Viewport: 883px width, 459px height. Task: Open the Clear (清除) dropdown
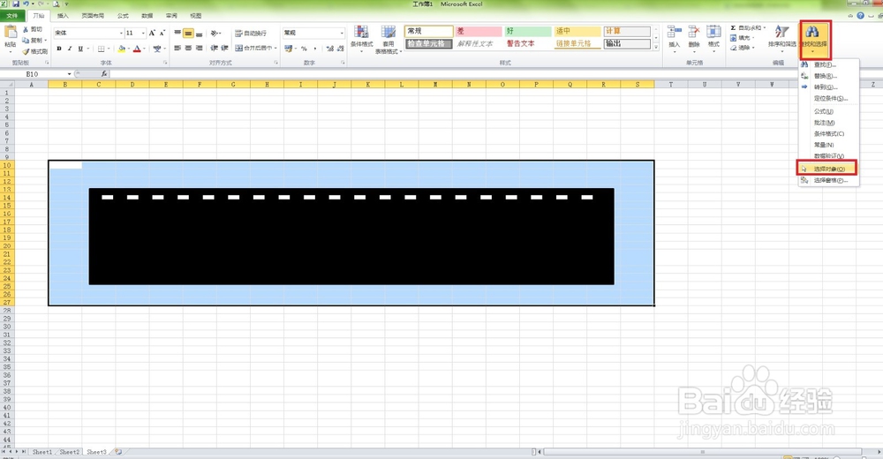point(743,48)
